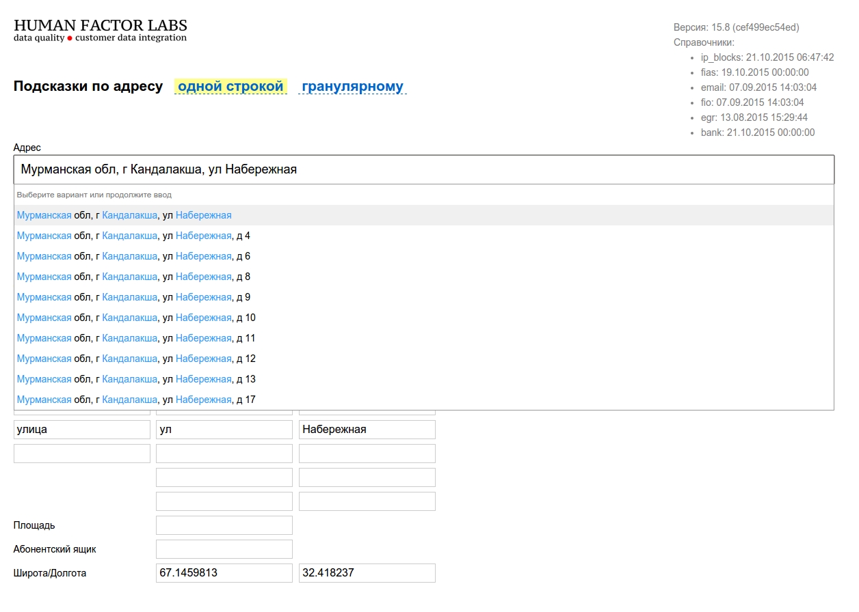Switch to 'одной строкой' tab
This screenshot has width=859, height=612.
point(230,87)
